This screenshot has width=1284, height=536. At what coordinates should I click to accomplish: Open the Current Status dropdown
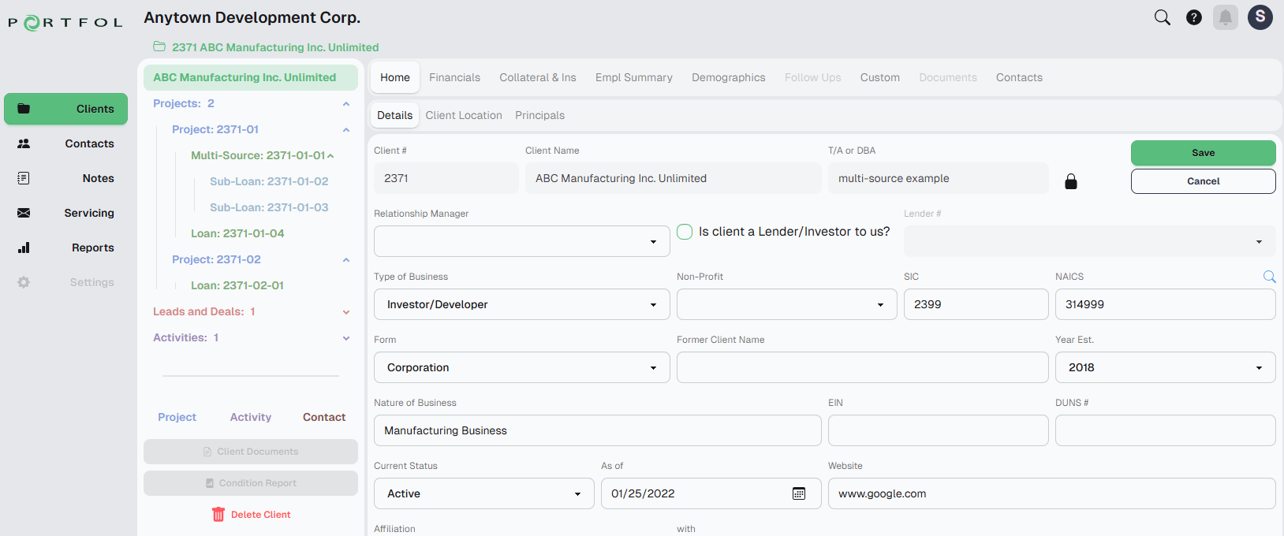point(483,493)
